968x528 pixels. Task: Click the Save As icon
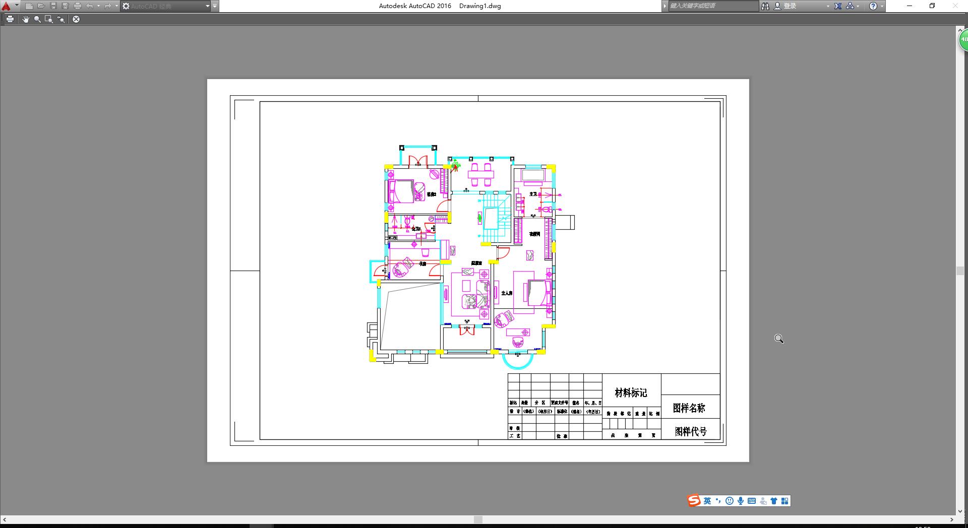(66, 6)
